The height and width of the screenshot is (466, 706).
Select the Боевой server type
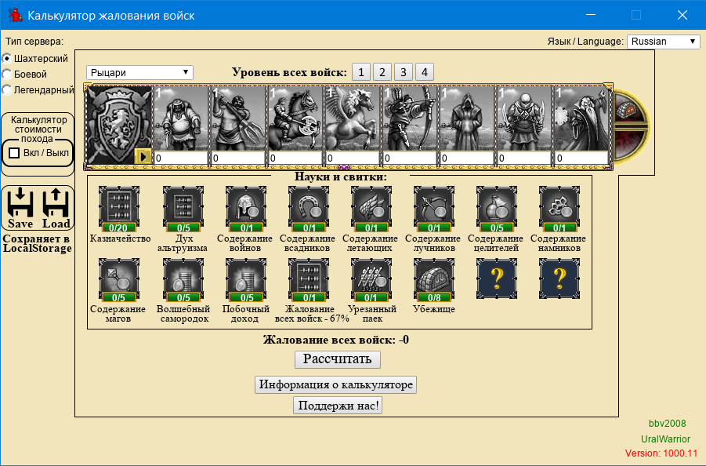7,75
